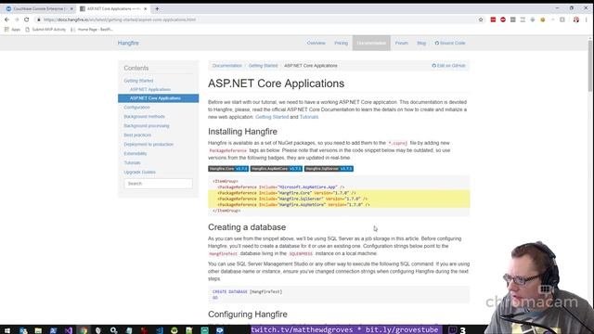
Task: Bookmark this page with the star icon
Action: click(481, 19)
